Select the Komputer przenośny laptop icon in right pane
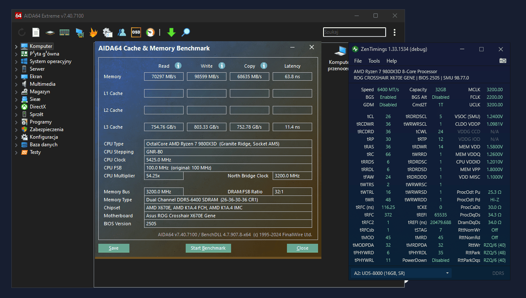The height and width of the screenshot is (298, 526). point(340,51)
